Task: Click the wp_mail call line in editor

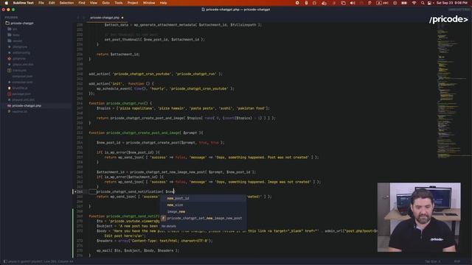Action: pyautogui.click(x=138, y=250)
